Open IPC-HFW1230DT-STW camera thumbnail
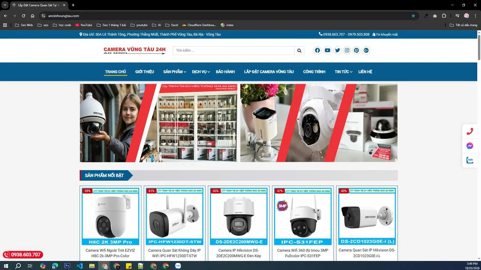The height and width of the screenshot is (270, 481). tap(175, 216)
